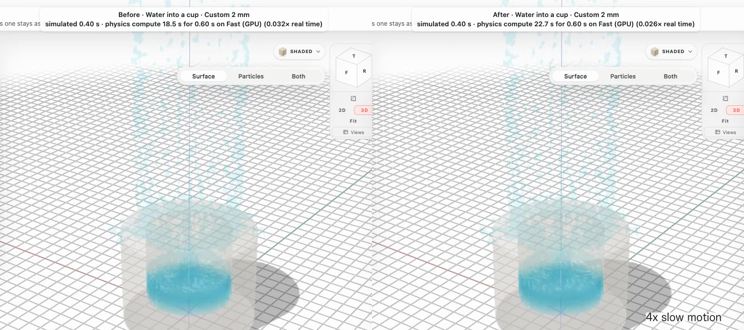The width and height of the screenshot is (744, 330).
Task: Click the T face of After view cube
Action: (726, 56)
